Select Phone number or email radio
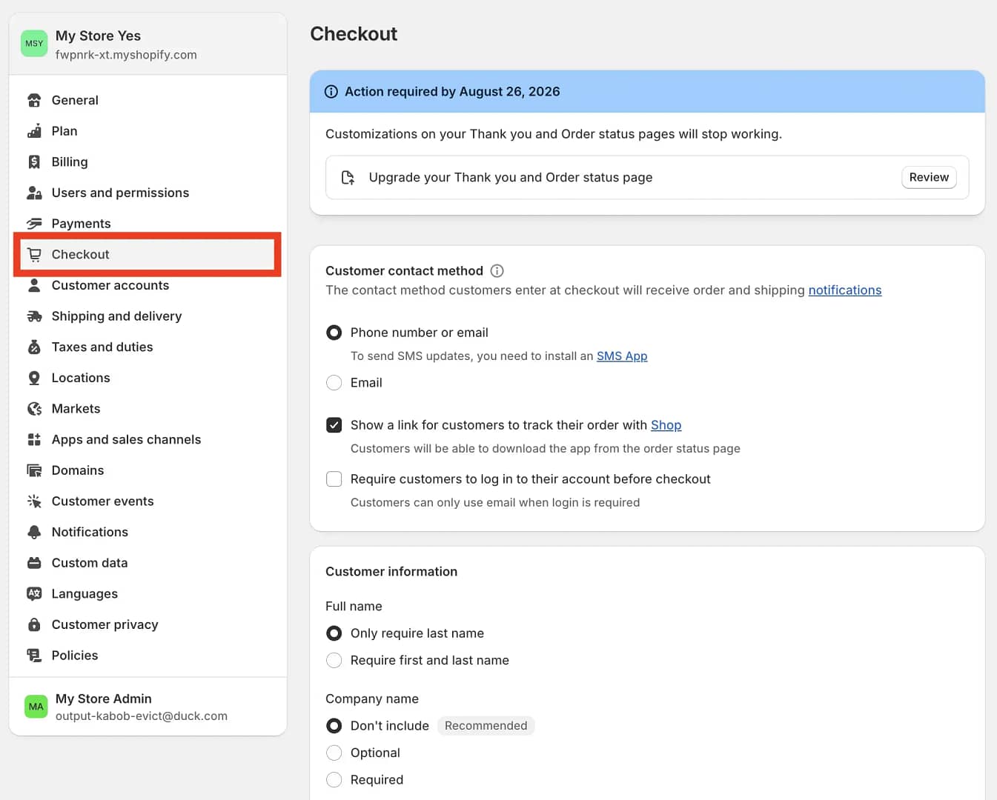997x800 pixels. [x=334, y=333]
